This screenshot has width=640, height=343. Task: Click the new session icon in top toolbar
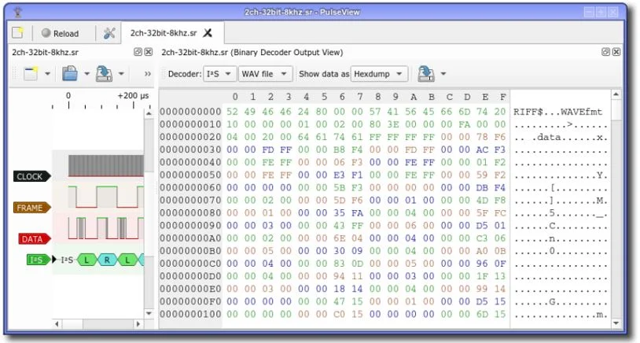(x=18, y=33)
